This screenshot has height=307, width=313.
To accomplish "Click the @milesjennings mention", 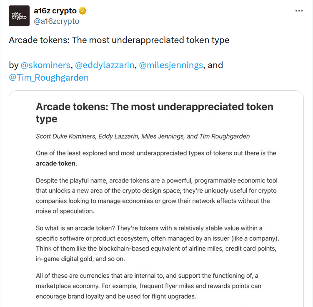I will point(171,65).
